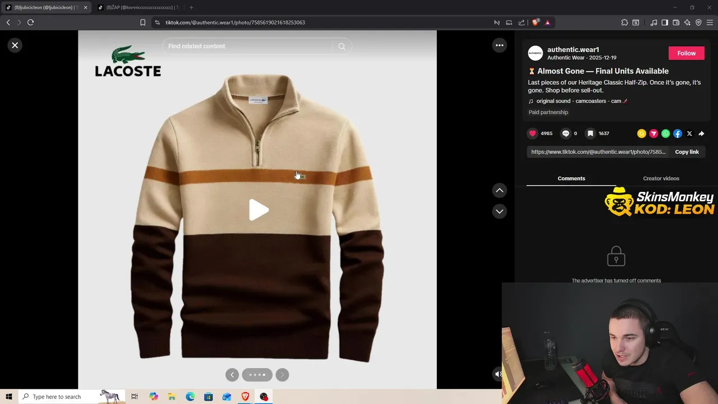Copy link to the post
Screen dimensions: 718x404
pyautogui.click(x=687, y=152)
